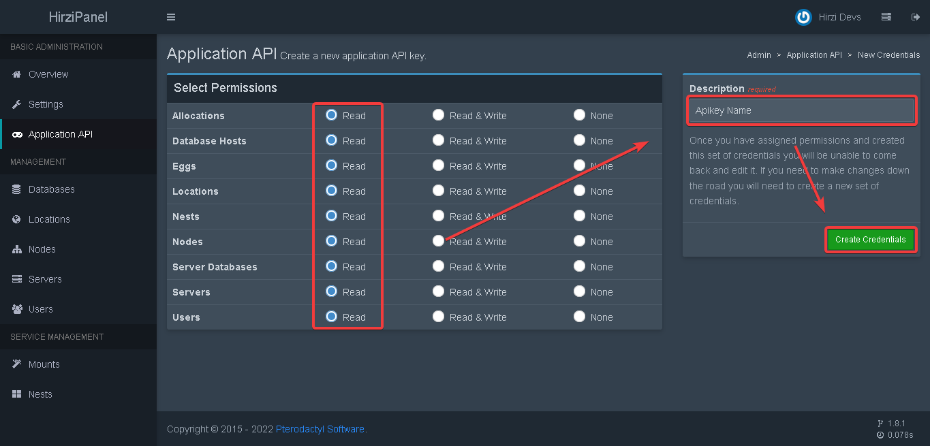The height and width of the screenshot is (446, 930).
Task: Open Databases via the database icon
Action: click(x=16, y=189)
